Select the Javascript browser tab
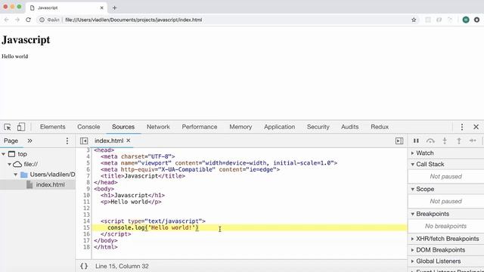The image size is (484, 272). (67, 8)
